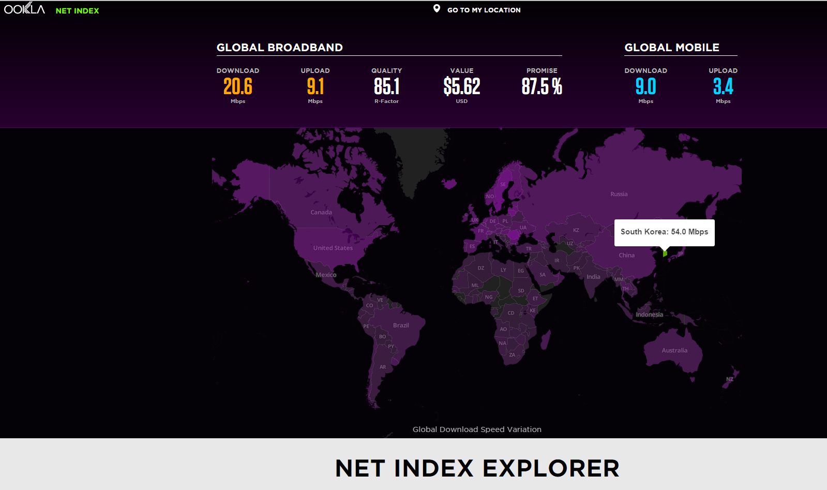Click the Global Download Speed Variation caption

477,429
